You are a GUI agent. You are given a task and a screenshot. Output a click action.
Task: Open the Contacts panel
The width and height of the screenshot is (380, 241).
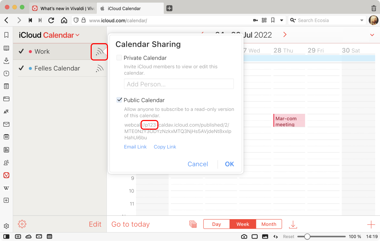(x=6, y=162)
